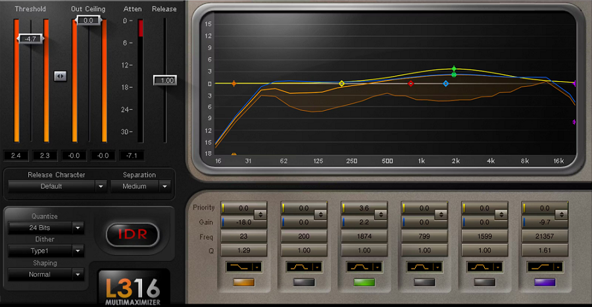Click the Gain field showing -9.7
The width and height of the screenshot is (592, 307).
tap(545, 222)
